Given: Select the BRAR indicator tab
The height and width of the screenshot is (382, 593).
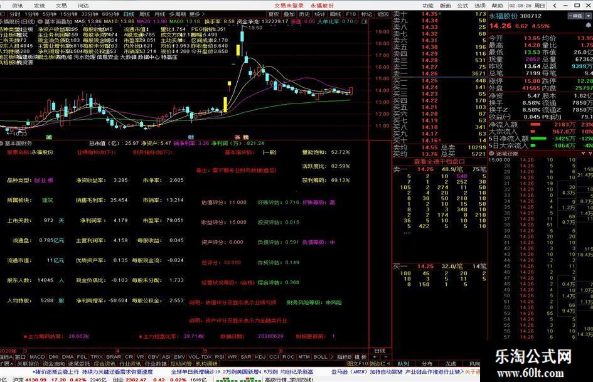Looking at the screenshot, I should click(114, 357).
